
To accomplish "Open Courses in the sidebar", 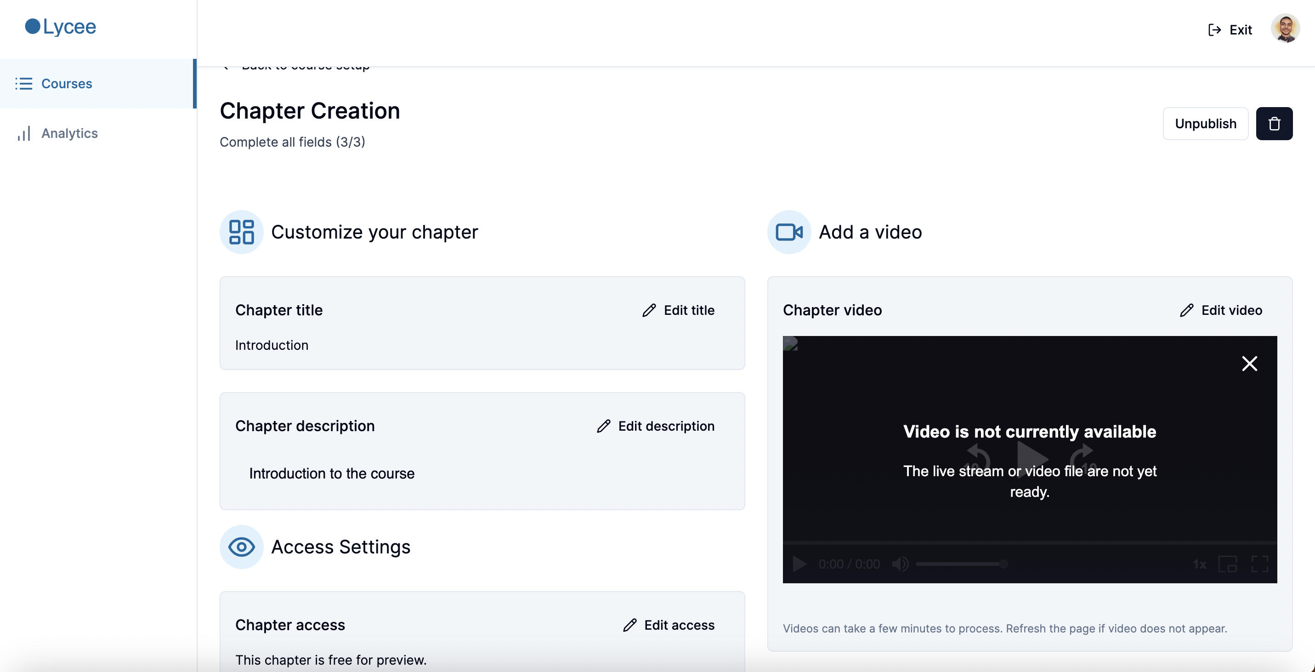I will point(66,84).
